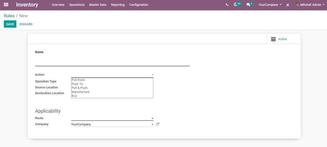
Task: Open Company external link icon
Action: coord(157,124)
